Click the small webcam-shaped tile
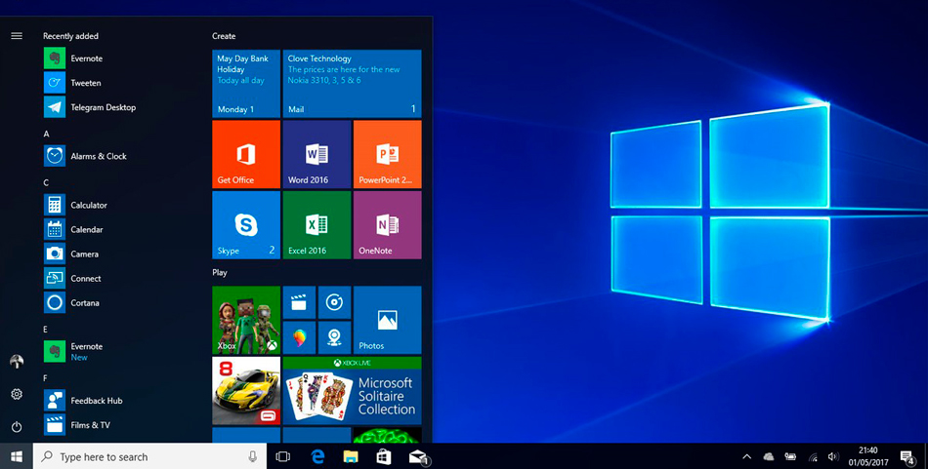928x469 pixels. pyautogui.click(x=334, y=338)
